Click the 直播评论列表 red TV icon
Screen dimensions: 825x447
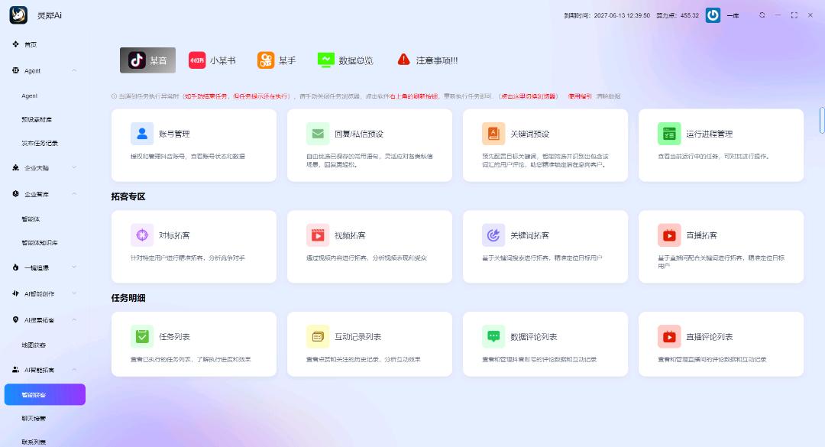(669, 336)
